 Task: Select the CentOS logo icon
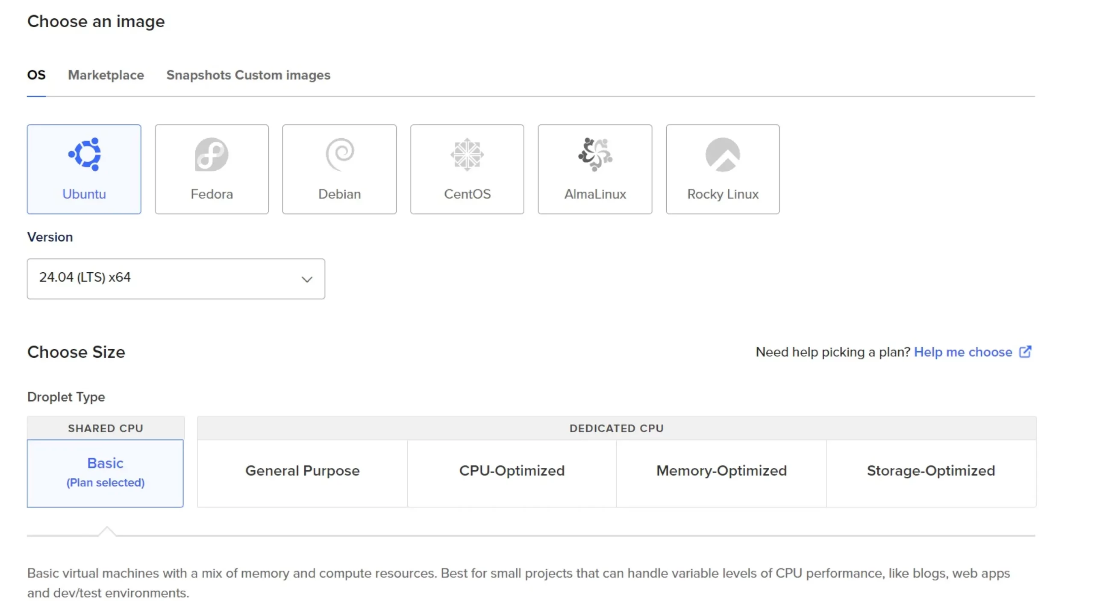pos(467,154)
